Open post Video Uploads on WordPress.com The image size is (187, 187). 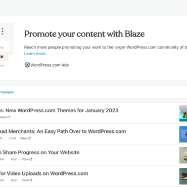44,173
